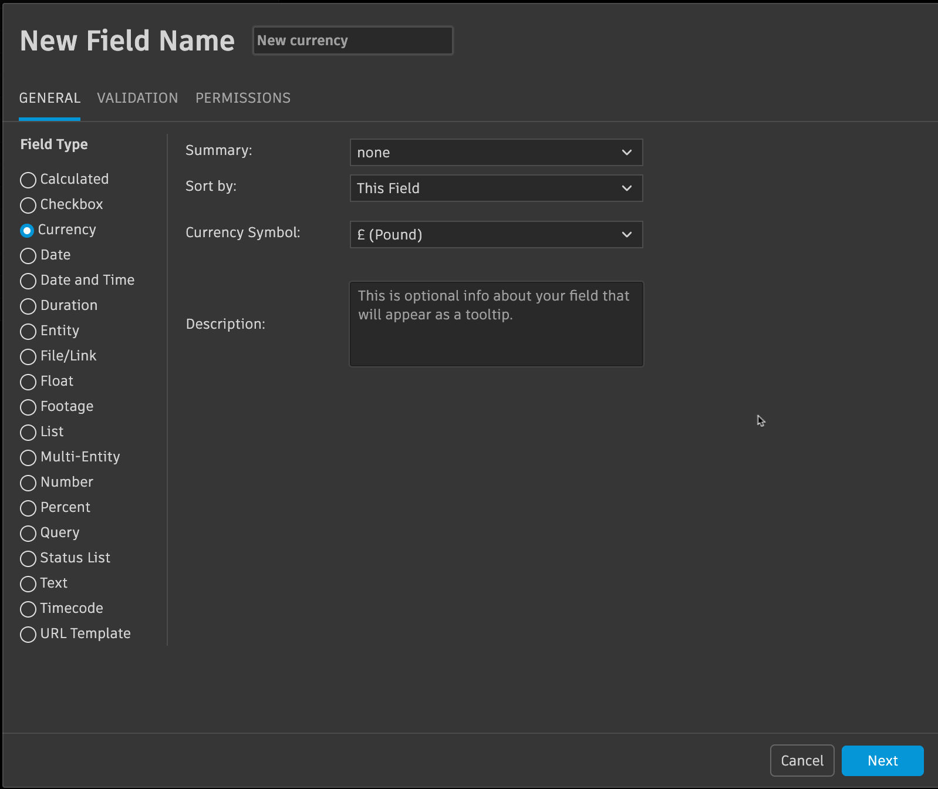Pick the Duration field type

[28, 306]
